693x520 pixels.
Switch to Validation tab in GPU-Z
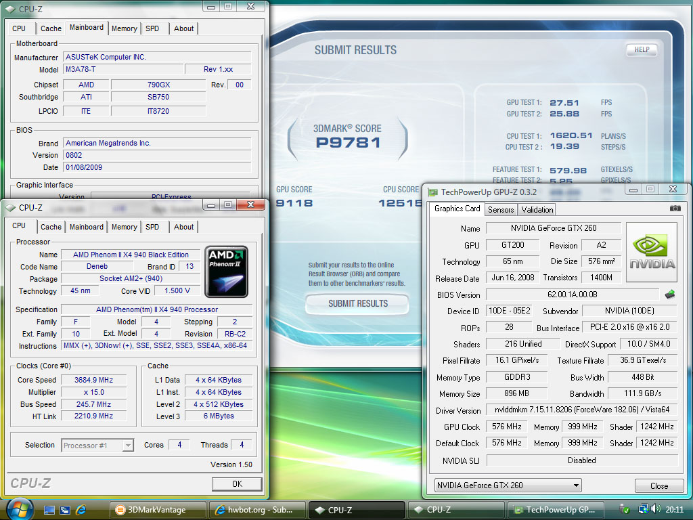(537, 210)
